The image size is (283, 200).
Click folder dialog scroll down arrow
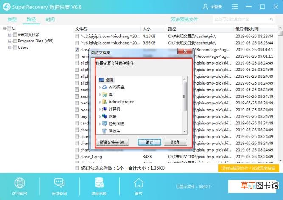tap(184, 131)
